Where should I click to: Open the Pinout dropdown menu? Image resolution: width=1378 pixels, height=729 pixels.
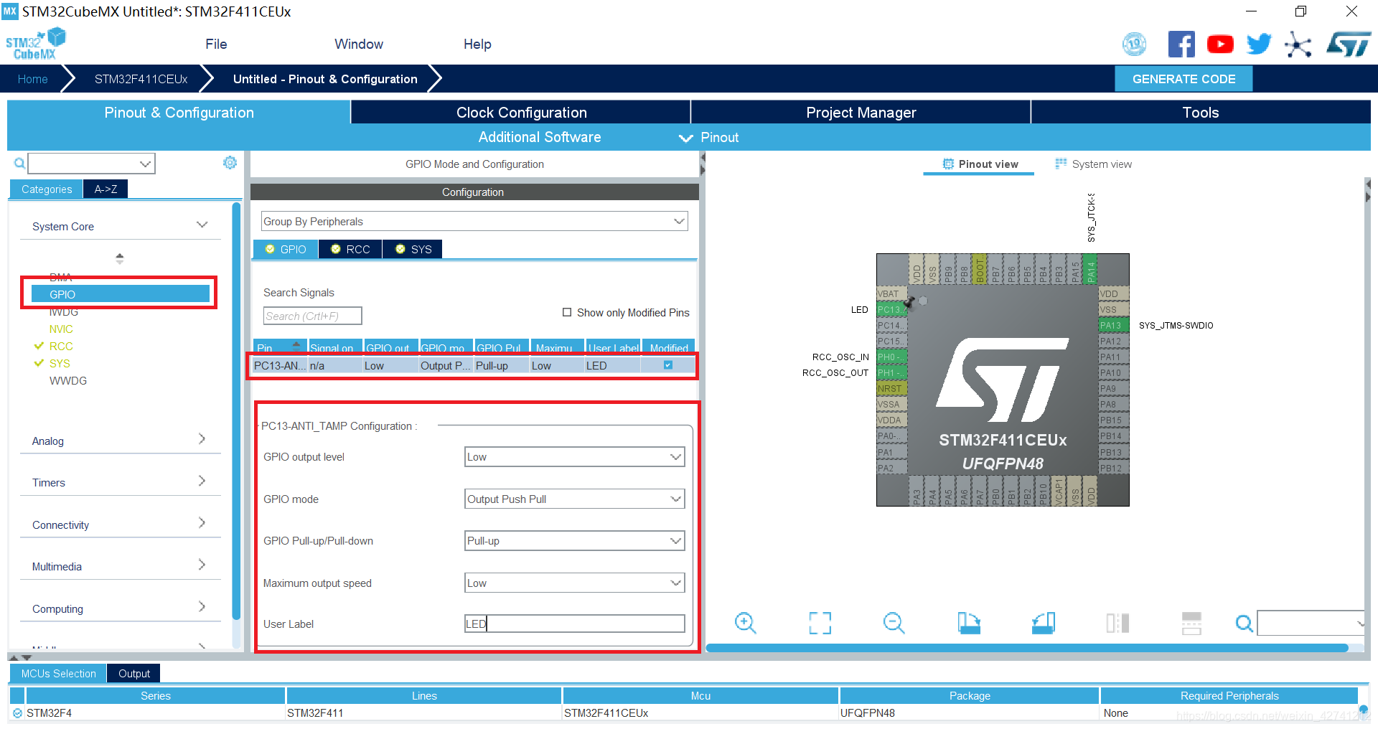pos(709,137)
